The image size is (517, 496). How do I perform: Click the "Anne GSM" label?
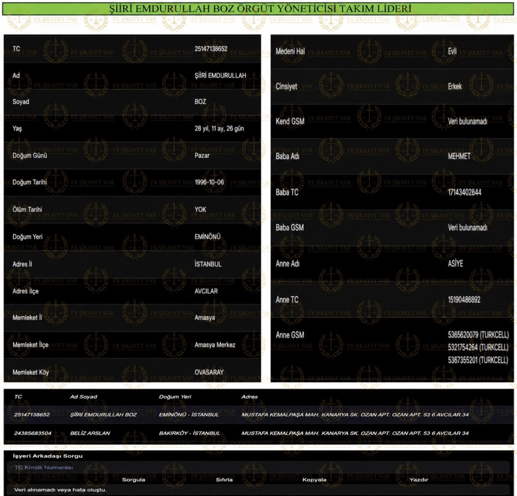pyautogui.click(x=290, y=335)
